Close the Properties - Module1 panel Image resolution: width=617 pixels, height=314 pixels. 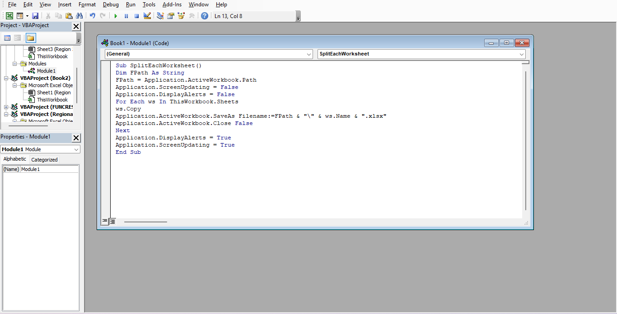tap(76, 138)
